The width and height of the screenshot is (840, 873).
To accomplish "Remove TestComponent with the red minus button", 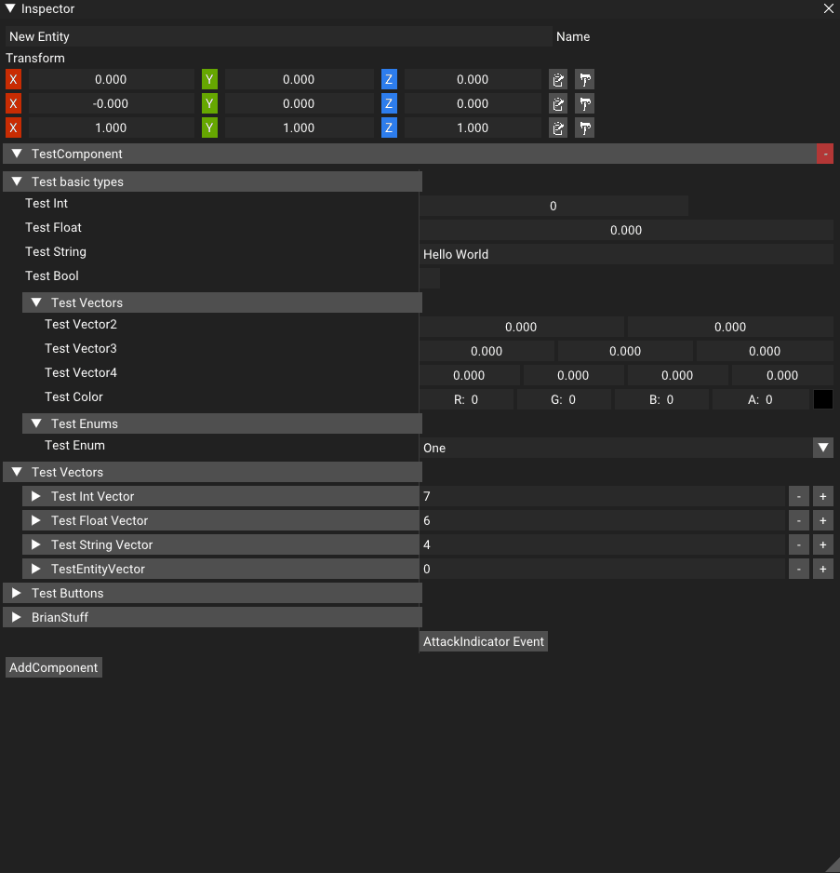I will [825, 154].
